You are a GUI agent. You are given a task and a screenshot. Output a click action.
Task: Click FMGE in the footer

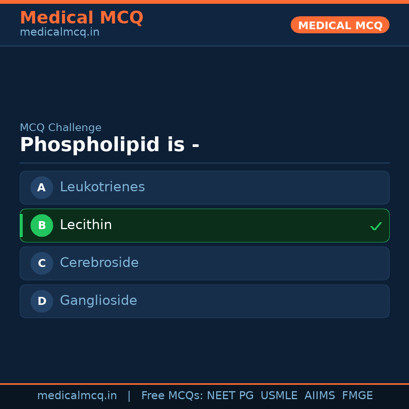(357, 396)
